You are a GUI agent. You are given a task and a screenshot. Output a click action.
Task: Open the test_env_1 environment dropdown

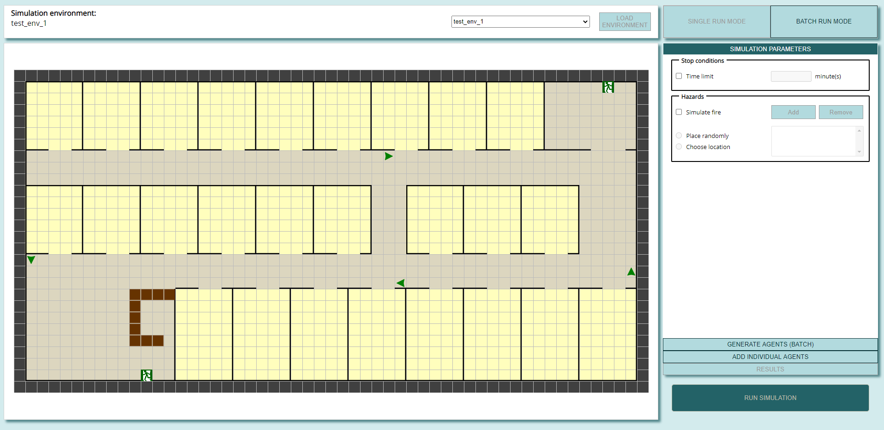coord(520,22)
